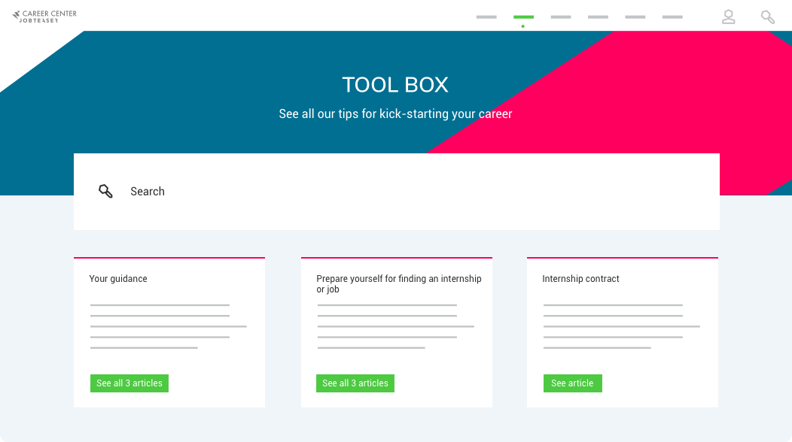This screenshot has width=792, height=442.
Task: Open the fifth navigation tab placeholder
Action: pyautogui.click(x=635, y=17)
